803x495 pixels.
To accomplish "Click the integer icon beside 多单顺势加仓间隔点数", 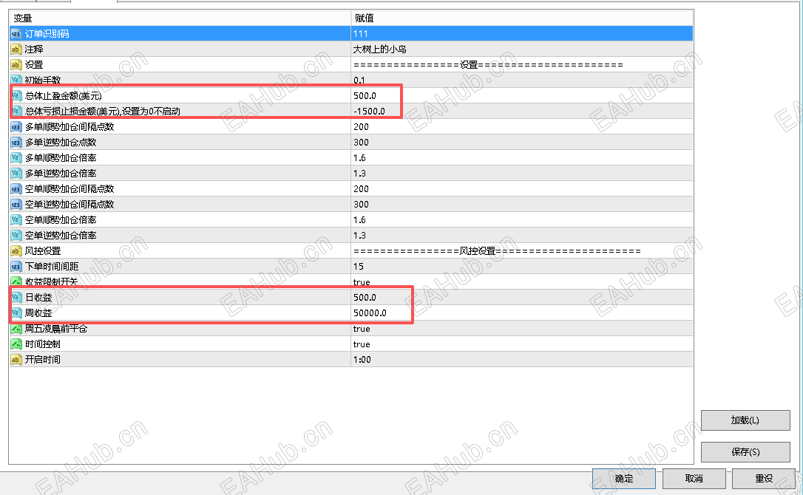I will pos(16,127).
